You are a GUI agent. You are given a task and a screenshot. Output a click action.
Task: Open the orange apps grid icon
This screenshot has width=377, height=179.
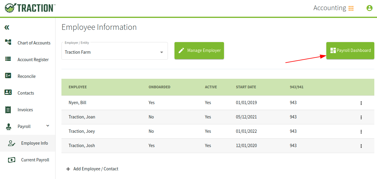click(x=351, y=8)
